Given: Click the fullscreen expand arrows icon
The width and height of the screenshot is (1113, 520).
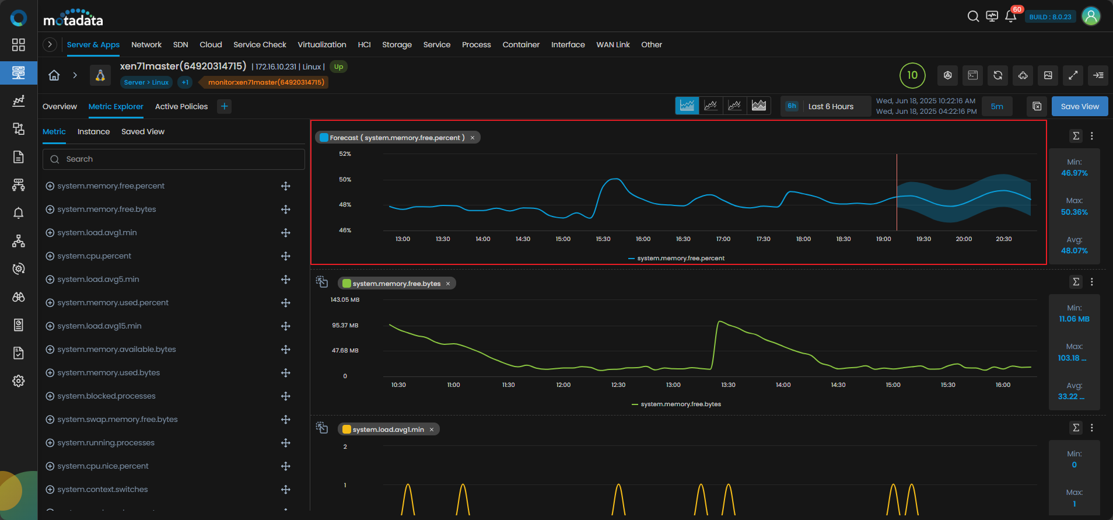Looking at the screenshot, I should coord(1073,75).
